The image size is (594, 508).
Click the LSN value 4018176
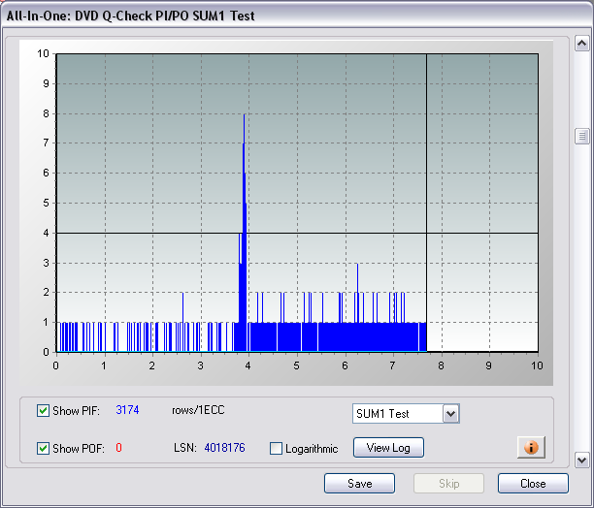224,448
